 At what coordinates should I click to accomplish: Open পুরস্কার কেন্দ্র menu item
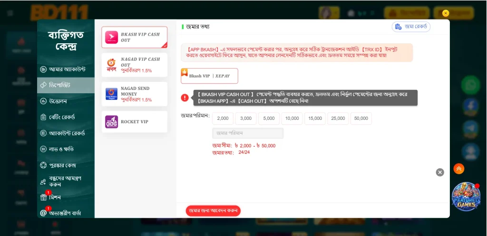click(x=66, y=165)
